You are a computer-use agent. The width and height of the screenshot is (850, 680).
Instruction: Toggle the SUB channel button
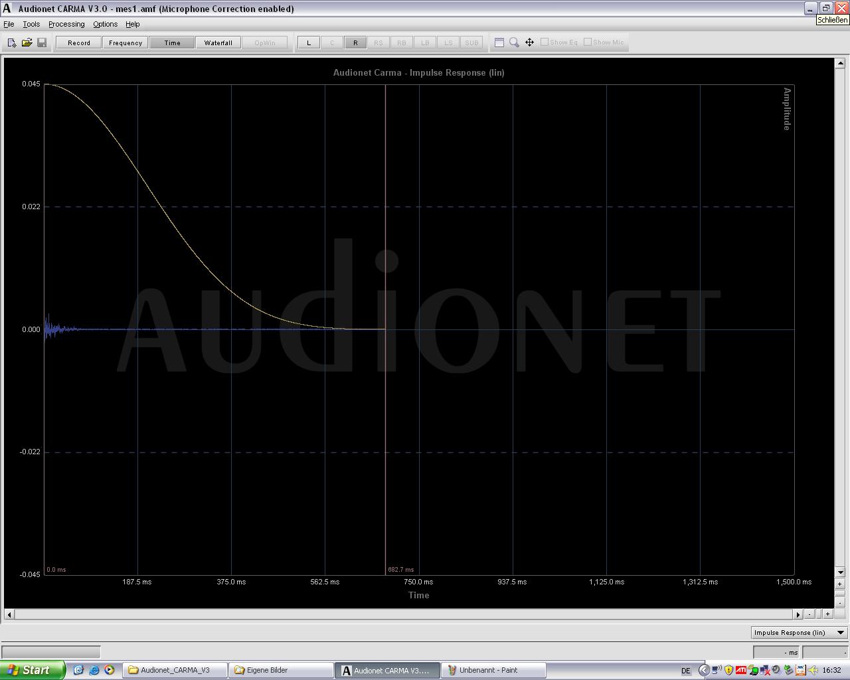tap(471, 42)
